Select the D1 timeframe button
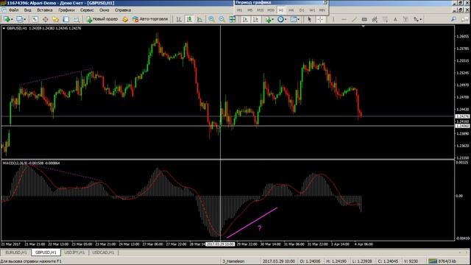Image resolution: width=471 pixels, height=265 pixels. click(302, 10)
